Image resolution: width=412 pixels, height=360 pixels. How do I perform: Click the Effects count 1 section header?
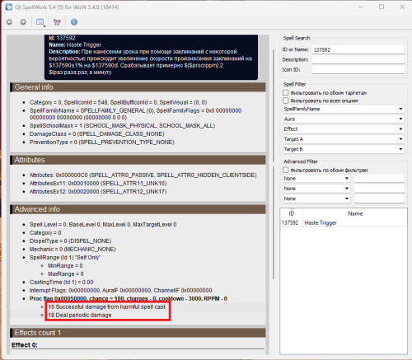[x=138, y=333]
